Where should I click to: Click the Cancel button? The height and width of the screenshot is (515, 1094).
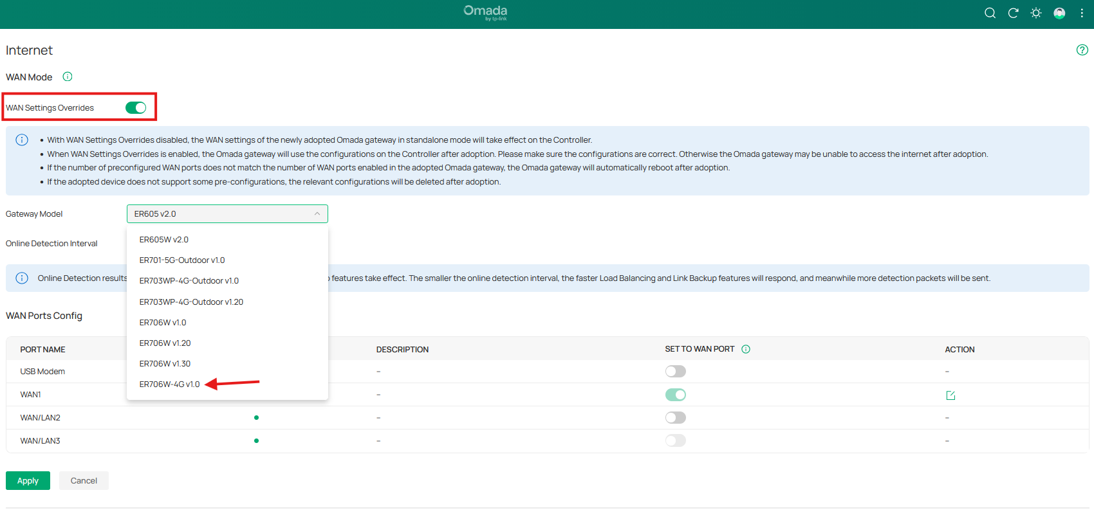click(84, 481)
